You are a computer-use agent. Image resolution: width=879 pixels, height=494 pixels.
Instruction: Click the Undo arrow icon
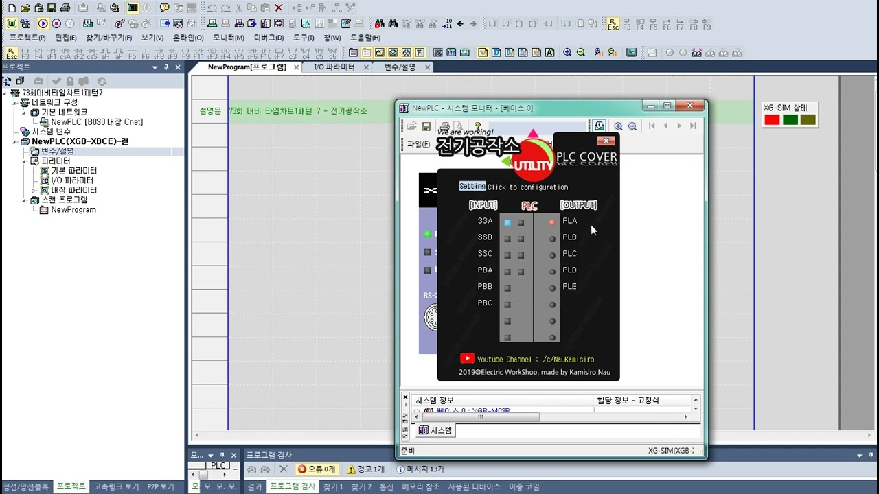point(212,8)
